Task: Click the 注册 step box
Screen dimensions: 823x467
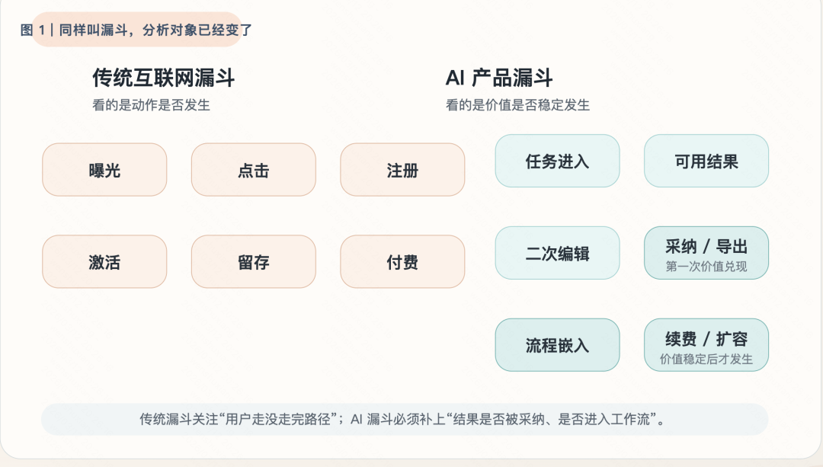Action: pyautogui.click(x=402, y=170)
